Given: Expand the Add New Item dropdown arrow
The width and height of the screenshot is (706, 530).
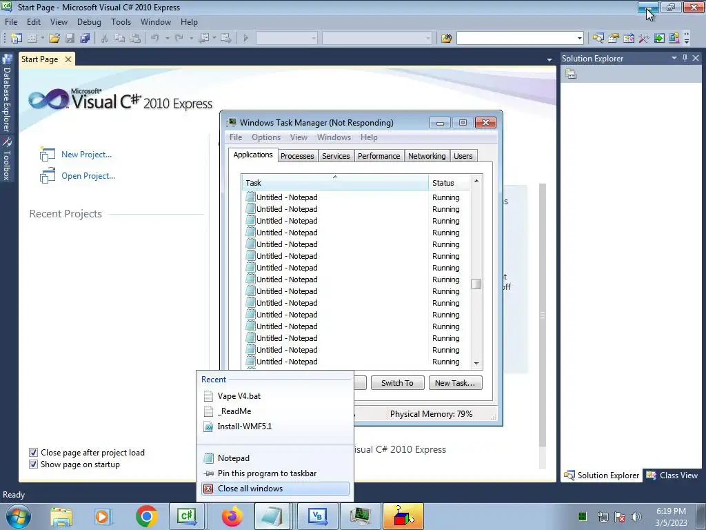Looking at the screenshot, I should tap(42, 39).
